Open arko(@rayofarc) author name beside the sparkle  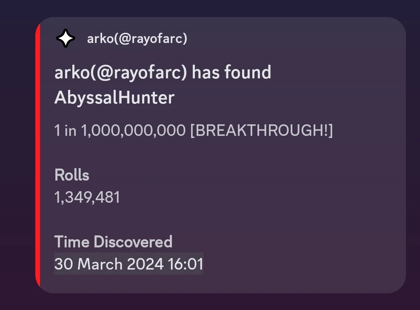point(137,39)
